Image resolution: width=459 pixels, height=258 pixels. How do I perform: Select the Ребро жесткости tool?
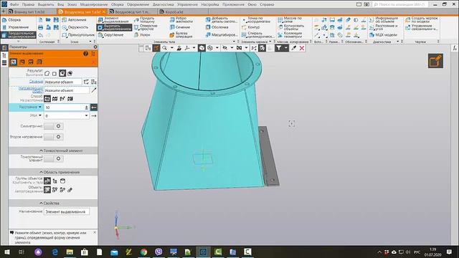181,19
